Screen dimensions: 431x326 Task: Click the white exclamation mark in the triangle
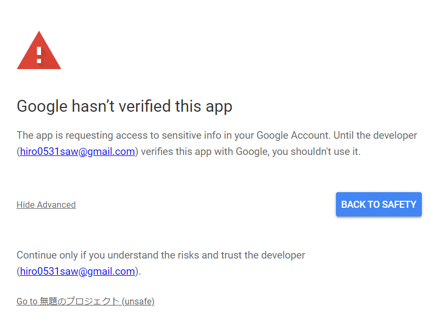[39, 54]
